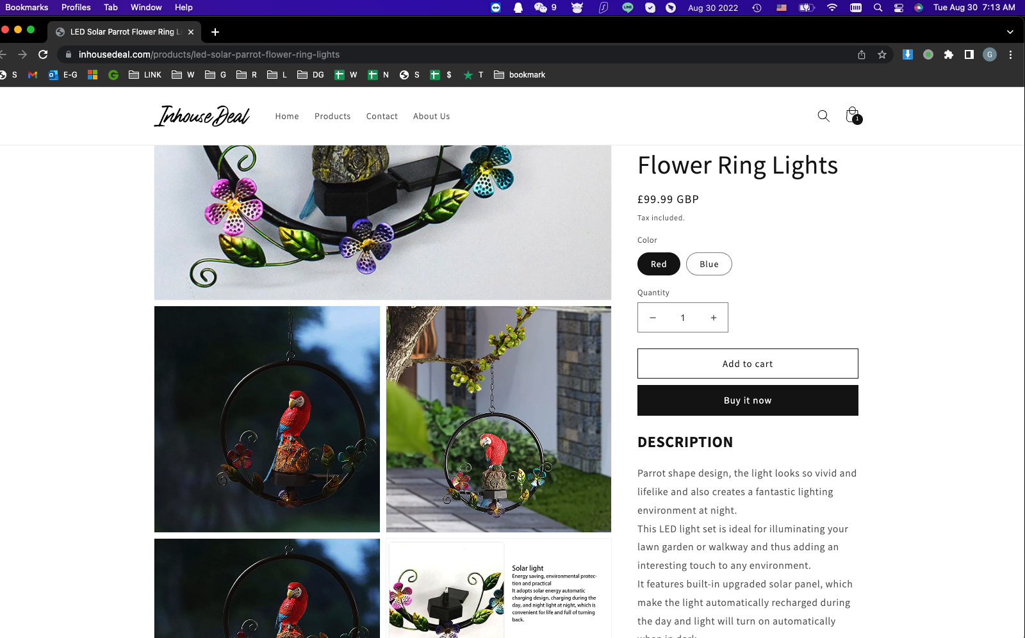Toggle the Chrome side panel icon
Screen dimensions: 1025x638
(x=969, y=54)
